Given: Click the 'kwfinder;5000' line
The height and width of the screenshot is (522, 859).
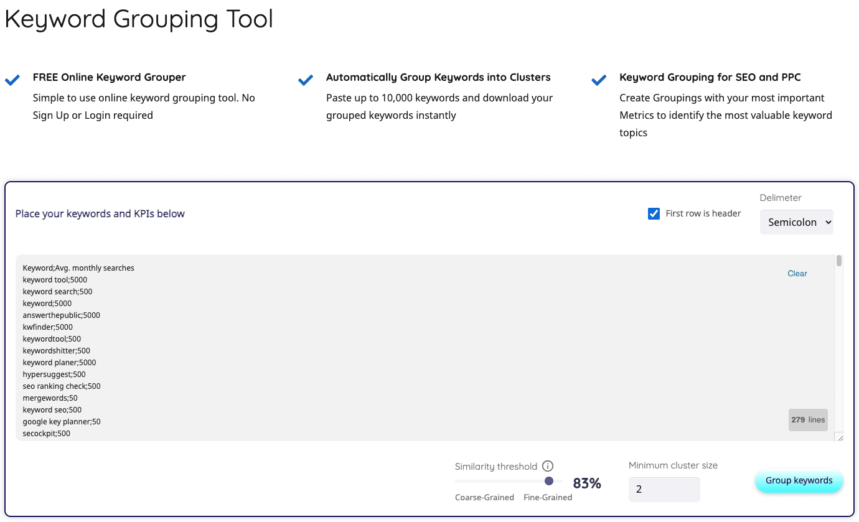Looking at the screenshot, I should tap(47, 327).
